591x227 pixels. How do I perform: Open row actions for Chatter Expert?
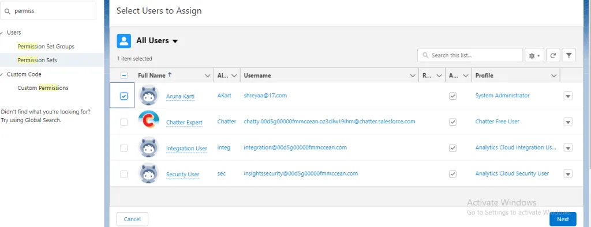[568, 122]
